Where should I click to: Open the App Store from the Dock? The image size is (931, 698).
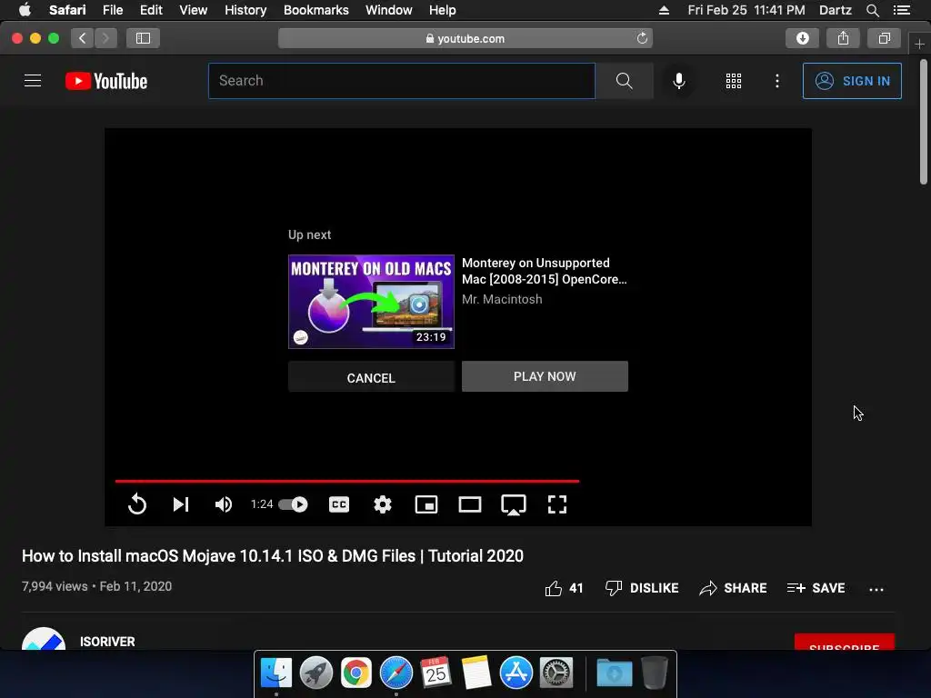pos(516,673)
